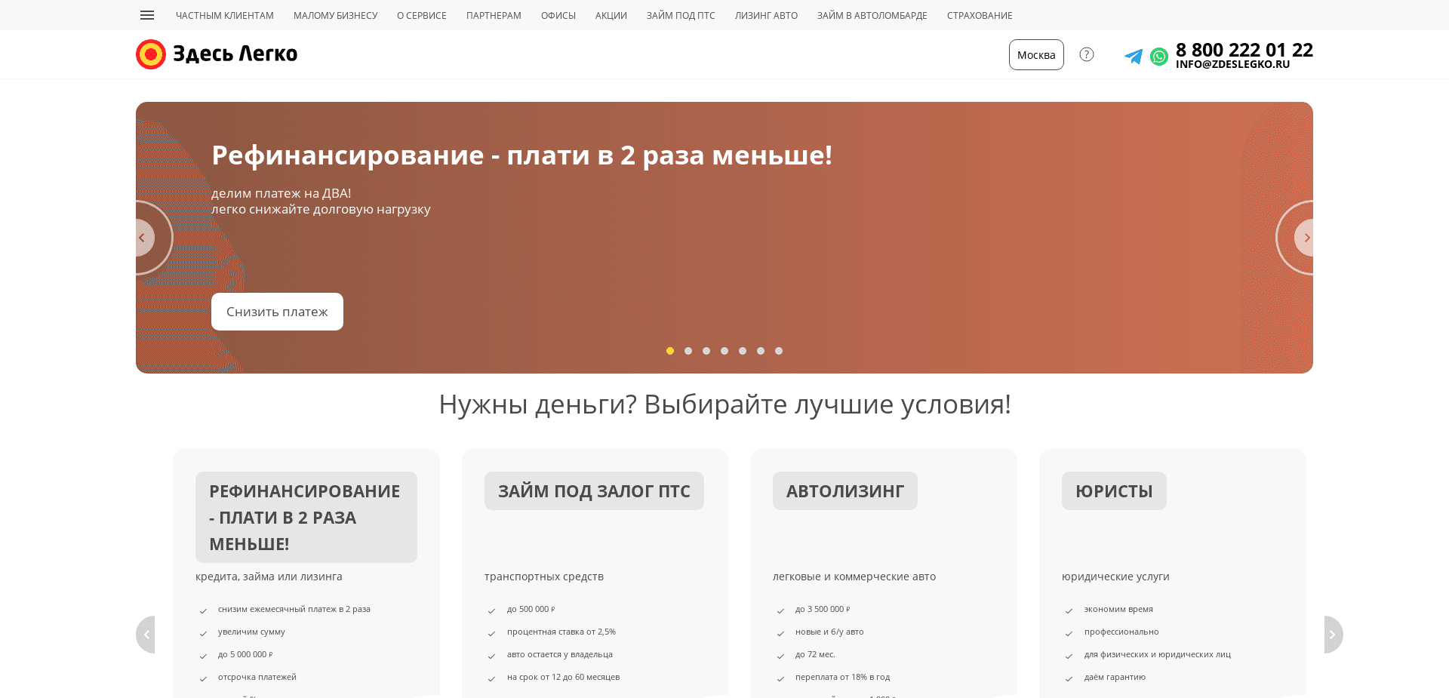Open the Москва city selector
This screenshot has width=1449, height=698.
point(1035,54)
